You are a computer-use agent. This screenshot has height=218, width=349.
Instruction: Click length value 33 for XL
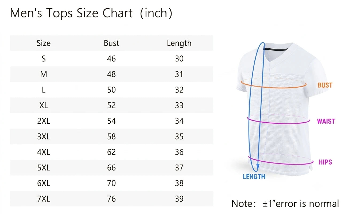[x=179, y=105]
